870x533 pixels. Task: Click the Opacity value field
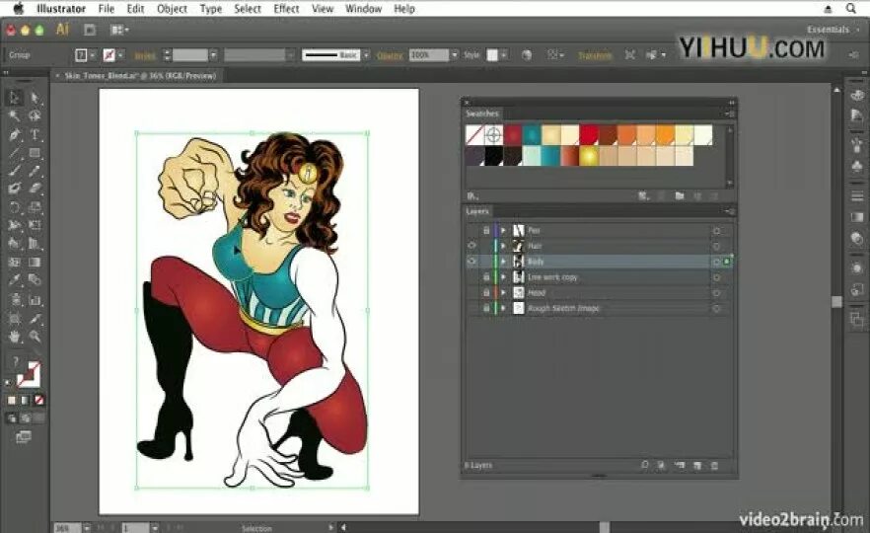point(428,55)
